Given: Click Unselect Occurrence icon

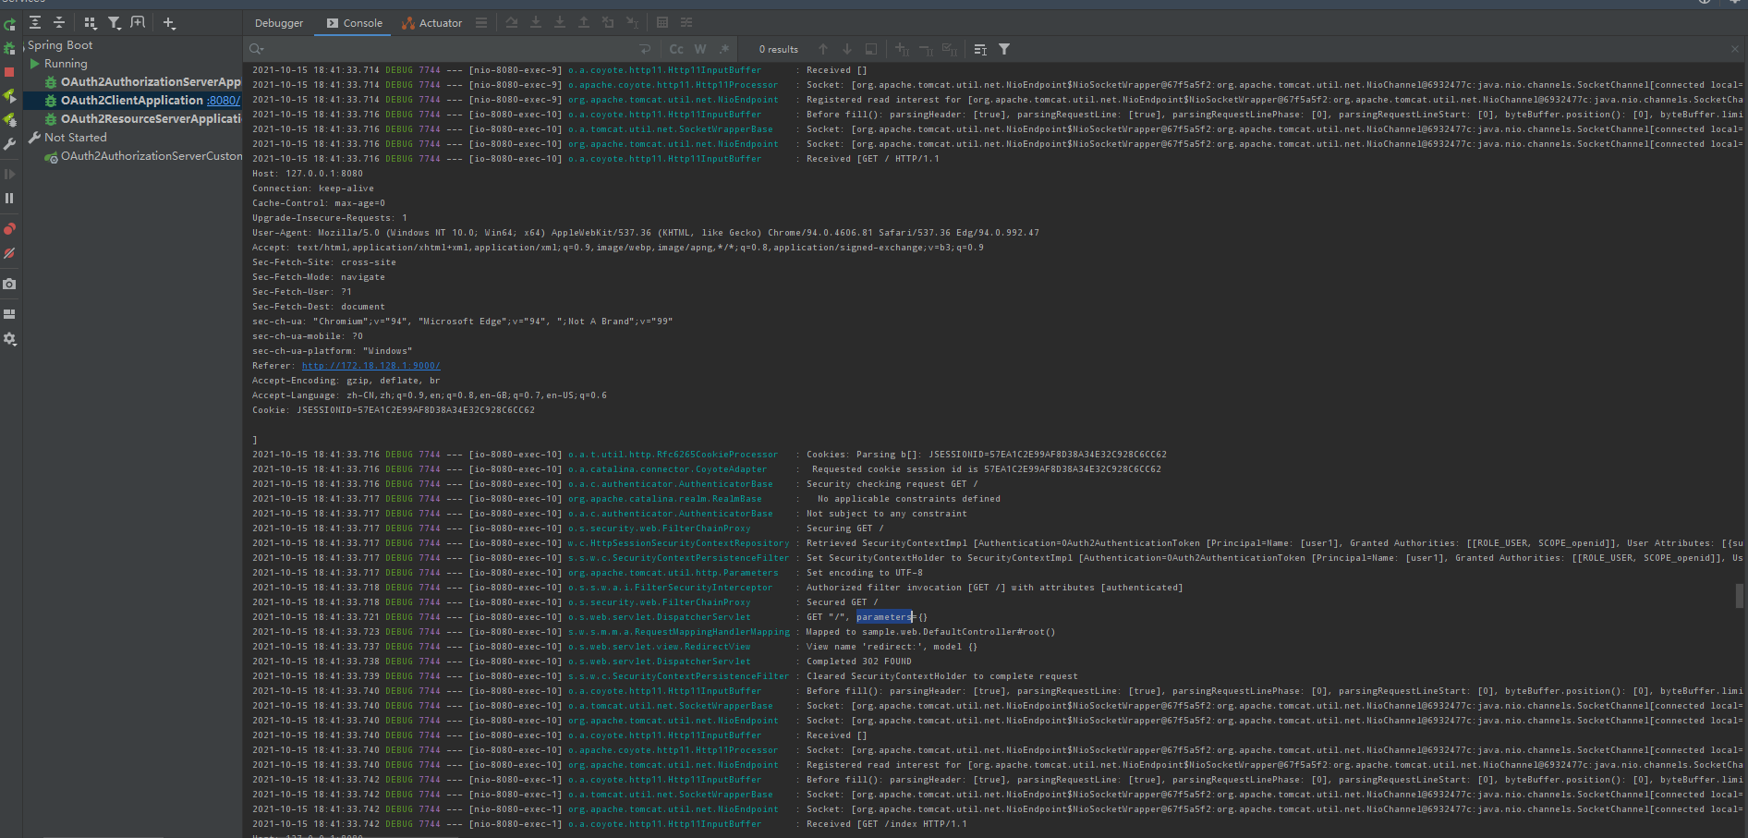Looking at the screenshot, I should 926,49.
